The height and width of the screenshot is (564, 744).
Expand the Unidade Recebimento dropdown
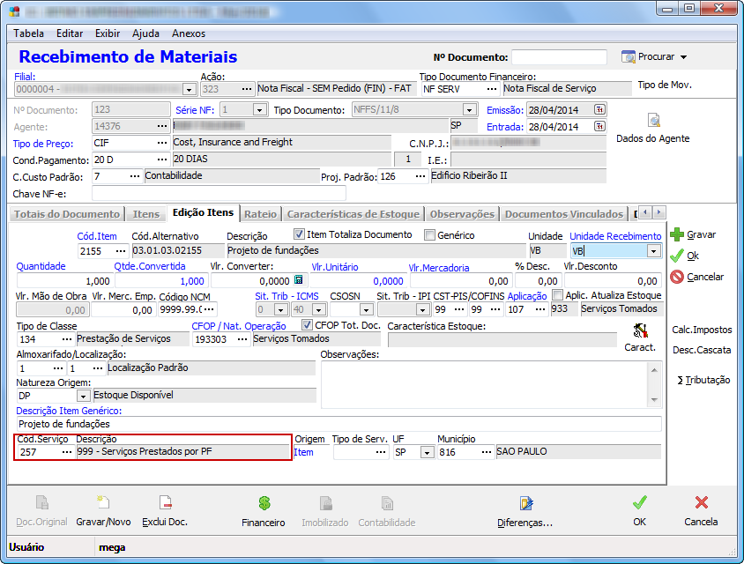[652, 251]
